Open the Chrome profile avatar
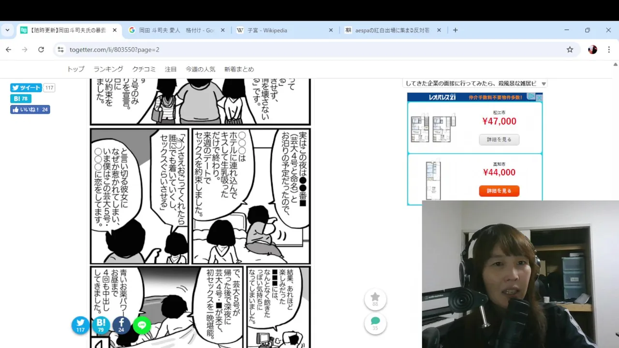 point(592,49)
